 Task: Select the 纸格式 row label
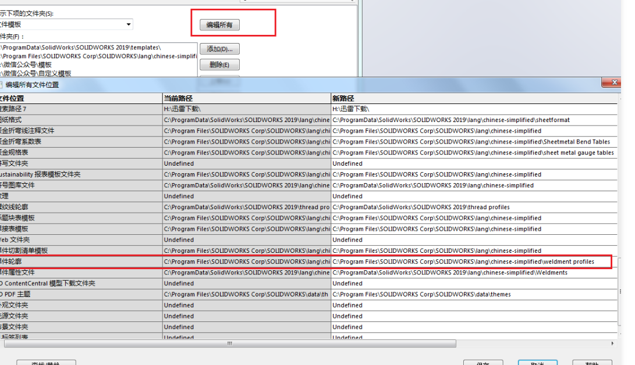pyautogui.click(x=81, y=120)
